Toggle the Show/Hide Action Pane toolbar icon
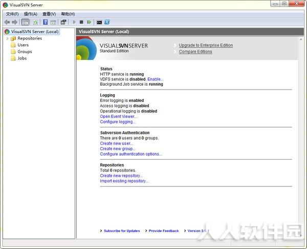The height and width of the screenshot is (249, 307). point(53,22)
